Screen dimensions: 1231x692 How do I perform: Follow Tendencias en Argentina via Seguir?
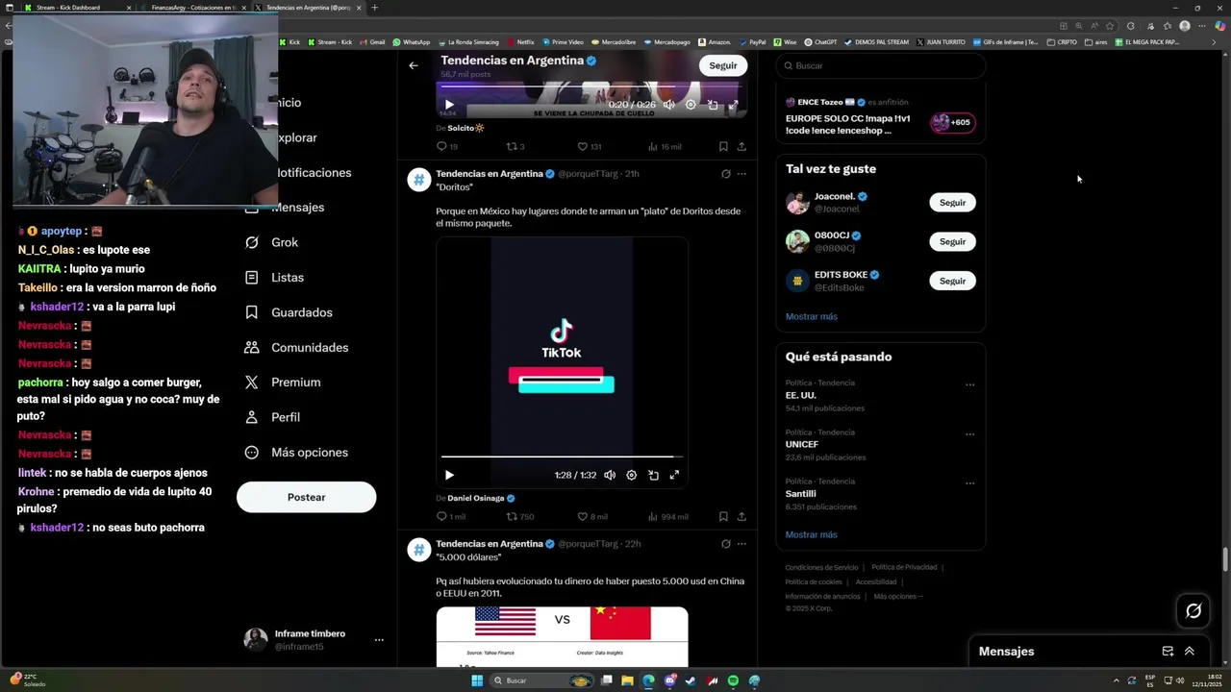click(723, 65)
